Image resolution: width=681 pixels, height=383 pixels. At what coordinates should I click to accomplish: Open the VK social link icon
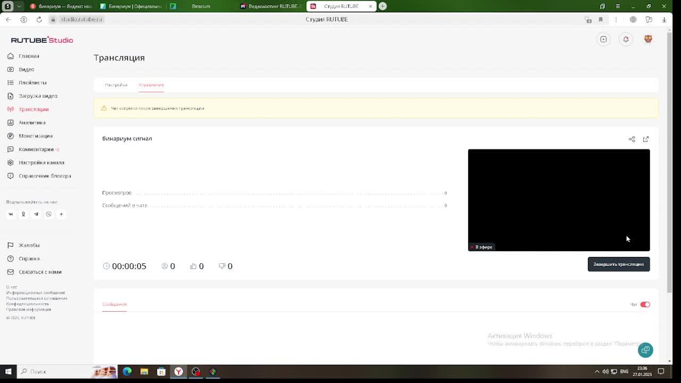(x=11, y=214)
